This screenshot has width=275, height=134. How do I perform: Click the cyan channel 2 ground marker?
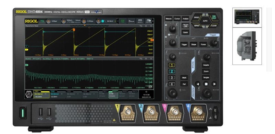[26, 46]
